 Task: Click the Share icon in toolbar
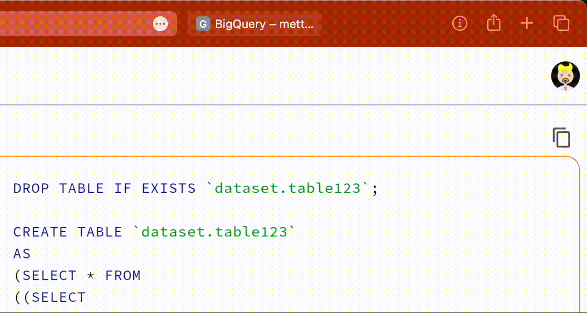point(494,23)
